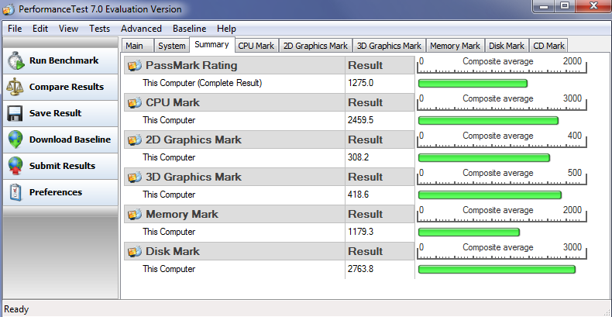Open the 3D Graphics Mark tab
The height and width of the screenshot is (317, 612).
coord(389,46)
